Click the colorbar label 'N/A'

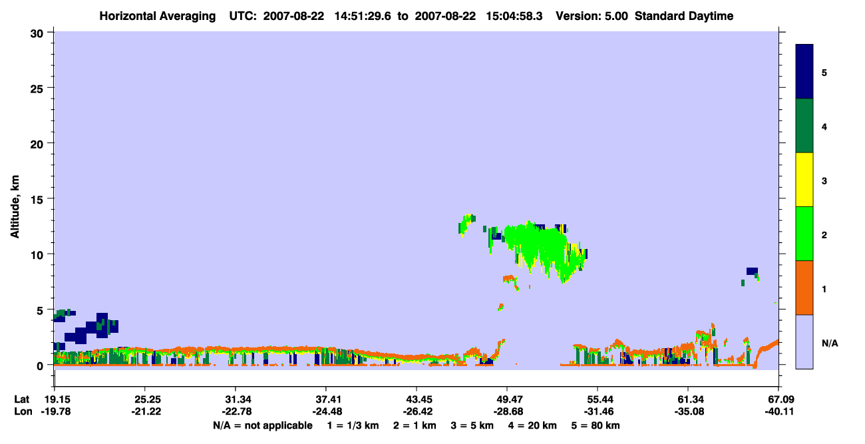829,343
